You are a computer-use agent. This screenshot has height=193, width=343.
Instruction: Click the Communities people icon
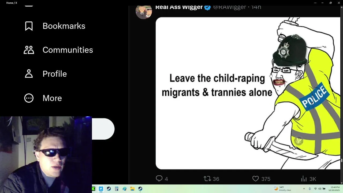(x=29, y=50)
